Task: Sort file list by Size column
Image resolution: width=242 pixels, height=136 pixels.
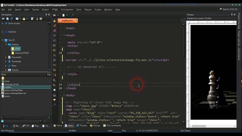Action: [49, 74]
